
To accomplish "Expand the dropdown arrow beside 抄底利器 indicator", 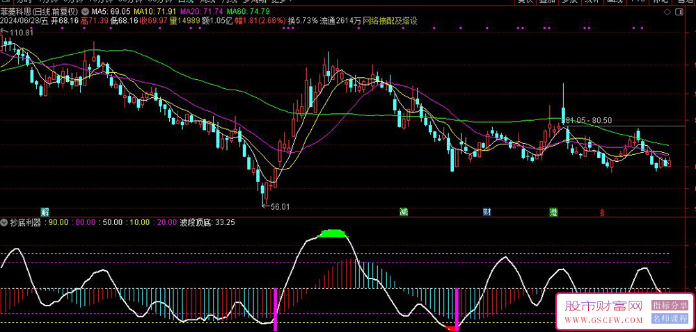I will 5,222.
